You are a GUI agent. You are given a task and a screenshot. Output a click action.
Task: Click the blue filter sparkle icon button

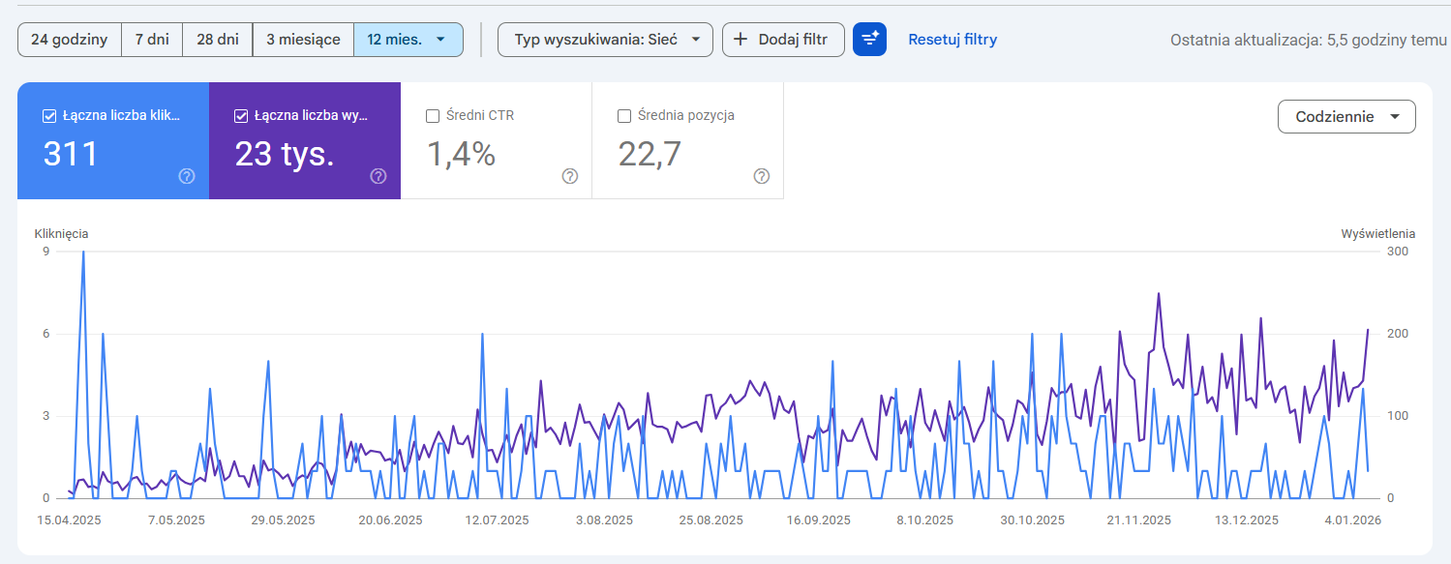click(x=869, y=40)
